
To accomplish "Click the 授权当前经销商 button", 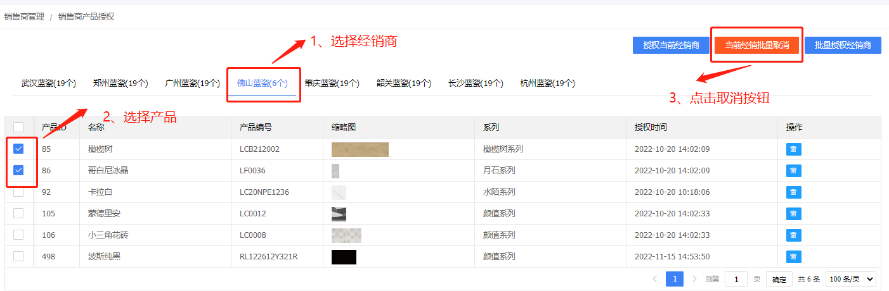I will [671, 45].
